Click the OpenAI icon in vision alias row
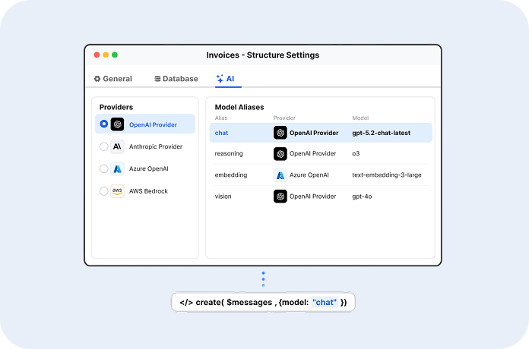The image size is (529, 349). point(280,197)
